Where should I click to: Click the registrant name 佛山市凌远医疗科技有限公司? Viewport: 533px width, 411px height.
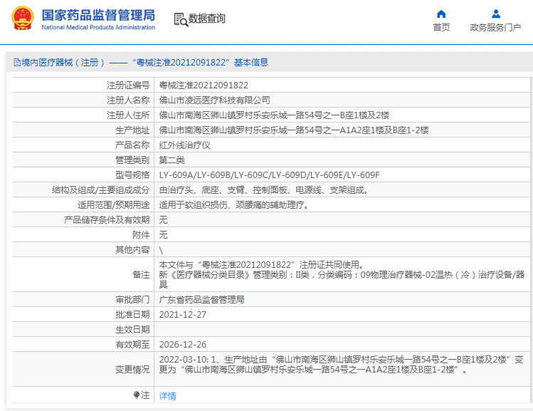coord(214,100)
